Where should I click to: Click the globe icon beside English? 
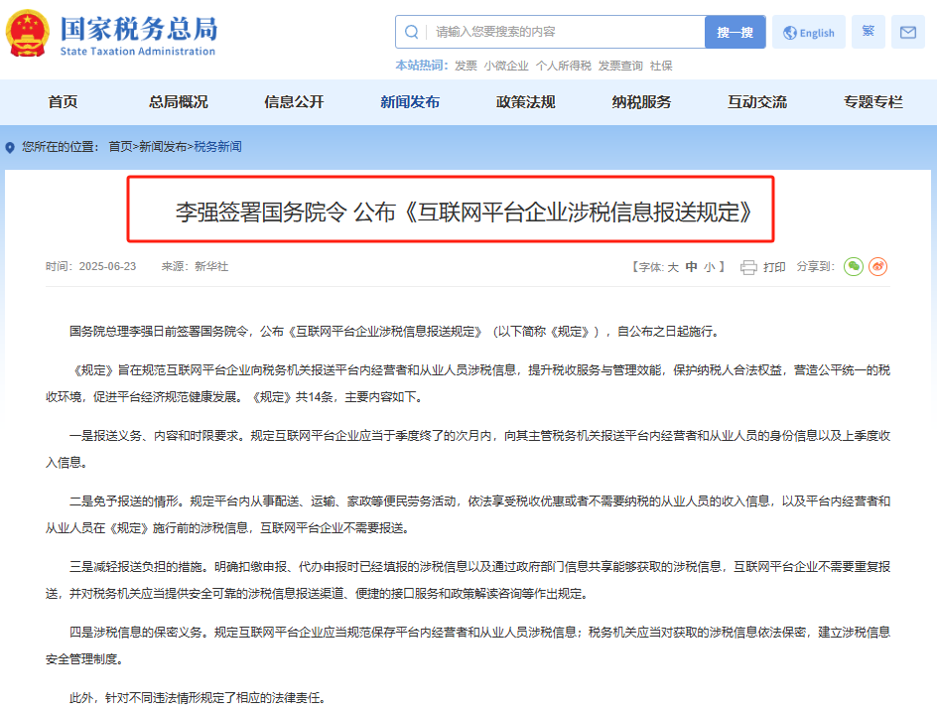pyautogui.click(x=787, y=31)
